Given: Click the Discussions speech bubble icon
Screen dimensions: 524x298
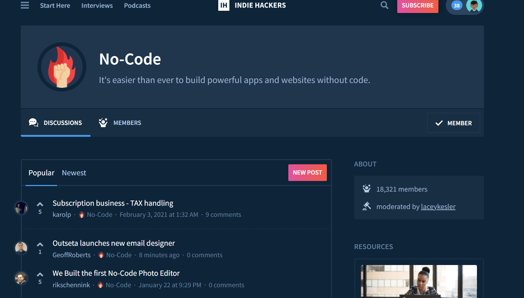Looking at the screenshot, I should click(x=33, y=123).
